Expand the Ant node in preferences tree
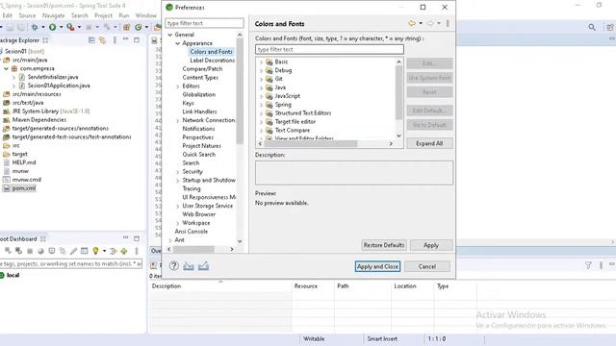616x346 pixels. pyautogui.click(x=170, y=240)
